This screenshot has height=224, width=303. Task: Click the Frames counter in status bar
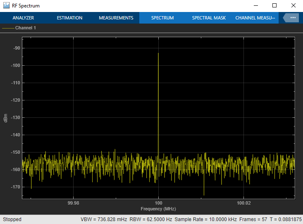[253, 219]
